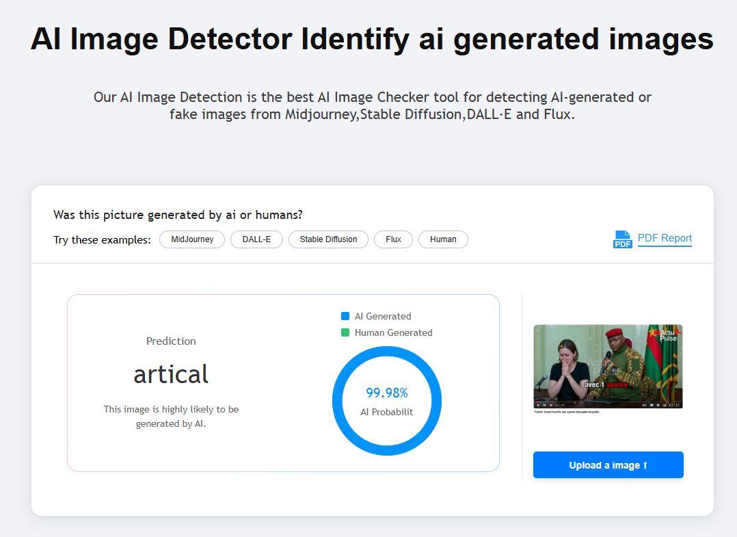Click 'highly likely to be generated' message
This screenshot has width=737, height=537.
tap(171, 416)
